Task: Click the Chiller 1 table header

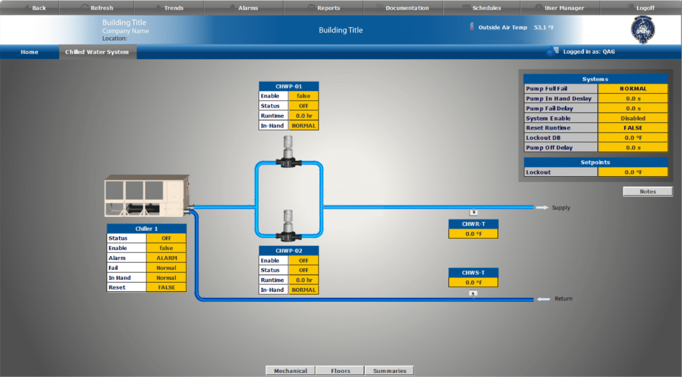Action: click(x=147, y=229)
